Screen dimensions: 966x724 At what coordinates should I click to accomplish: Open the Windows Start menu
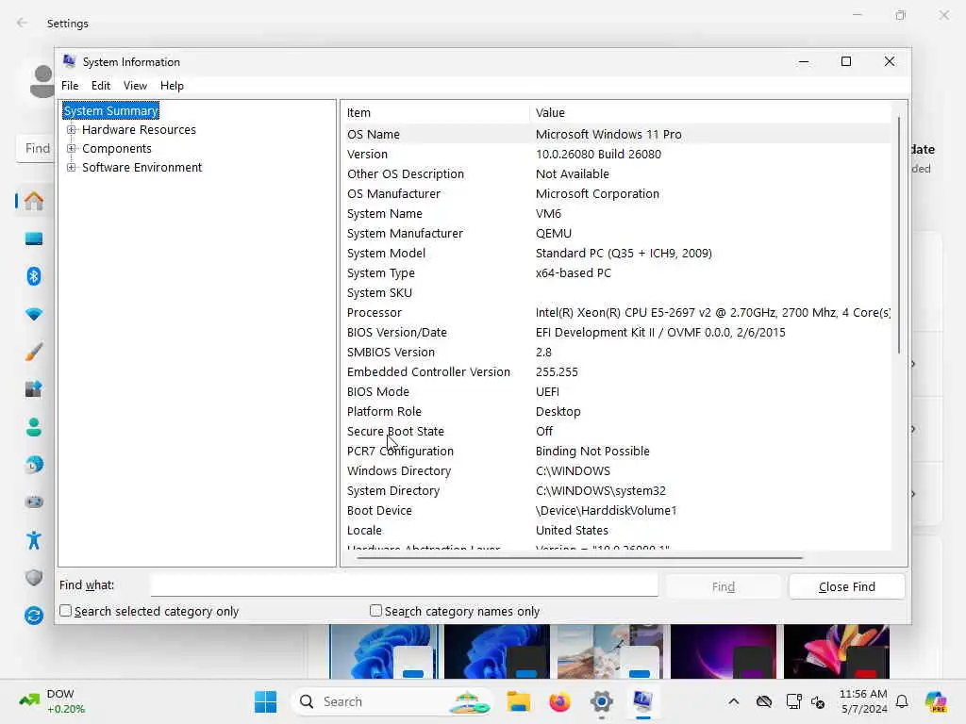click(265, 701)
